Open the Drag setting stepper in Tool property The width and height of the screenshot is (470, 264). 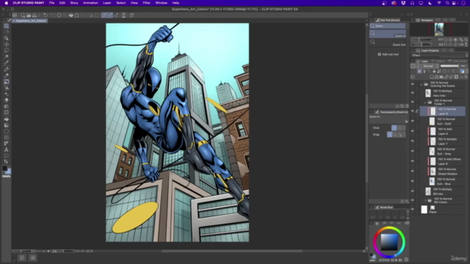pyautogui.click(x=404, y=135)
